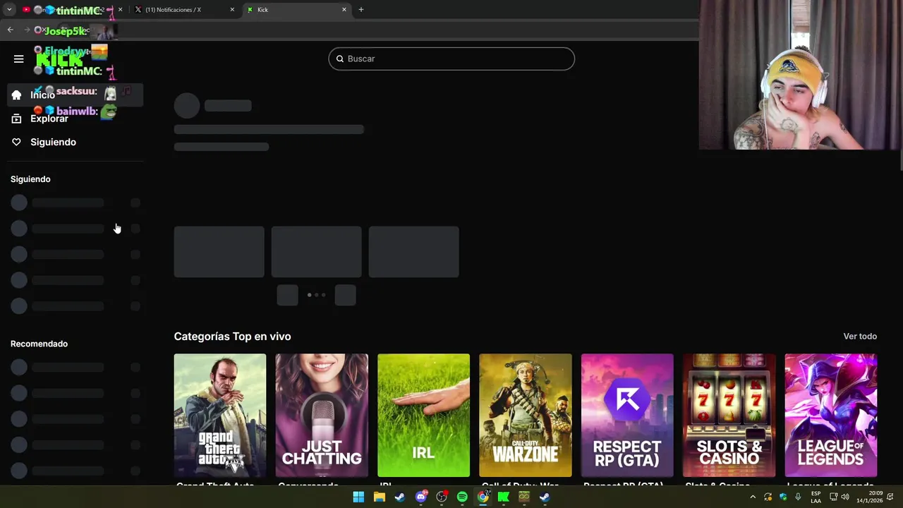The image size is (903, 508).
Task: Open Spotify from the taskbar
Action: tap(462, 497)
